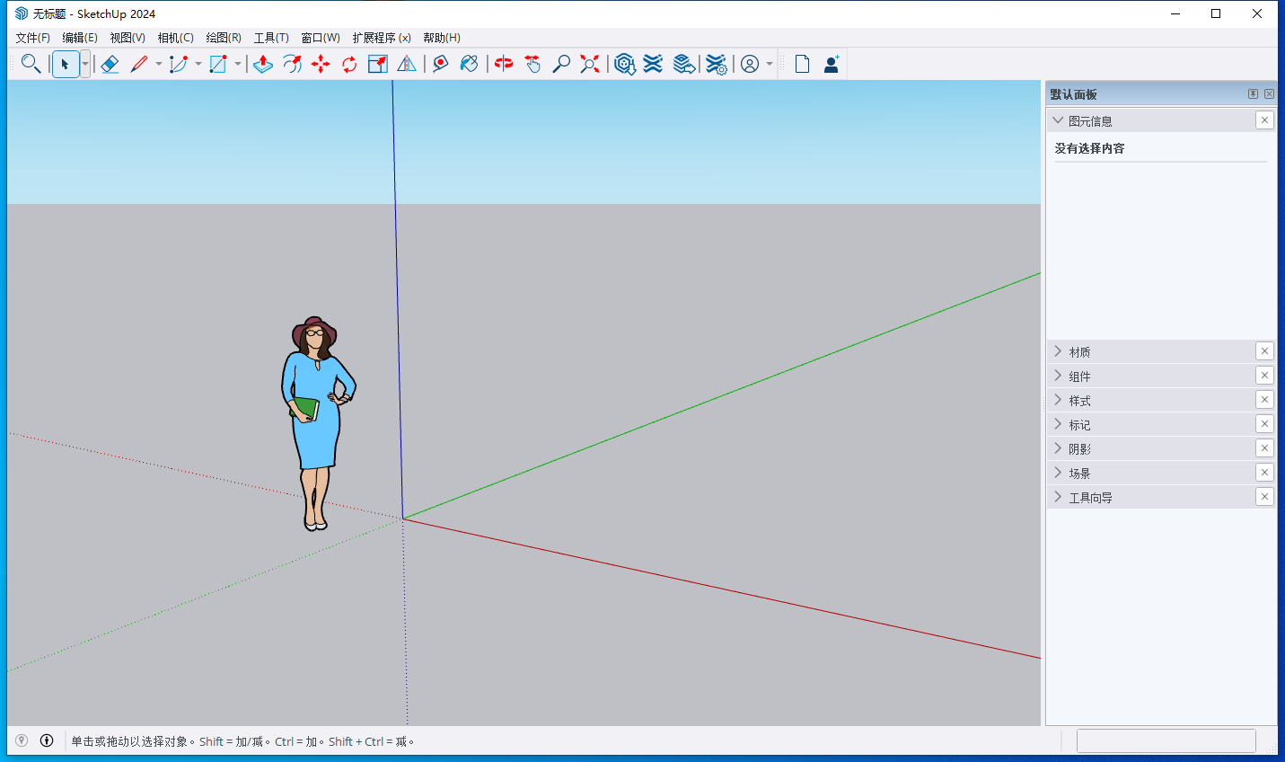
Task: Switch back to the Select arrow tool
Action: (x=65, y=64)
